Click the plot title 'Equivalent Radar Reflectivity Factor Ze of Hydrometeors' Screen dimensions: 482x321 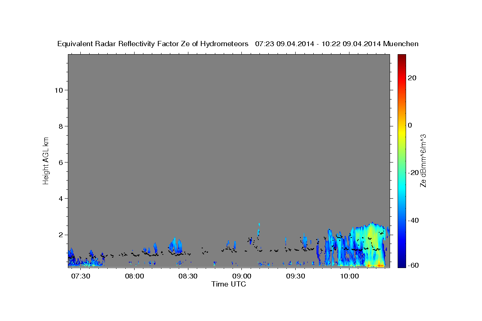(153, 44)
